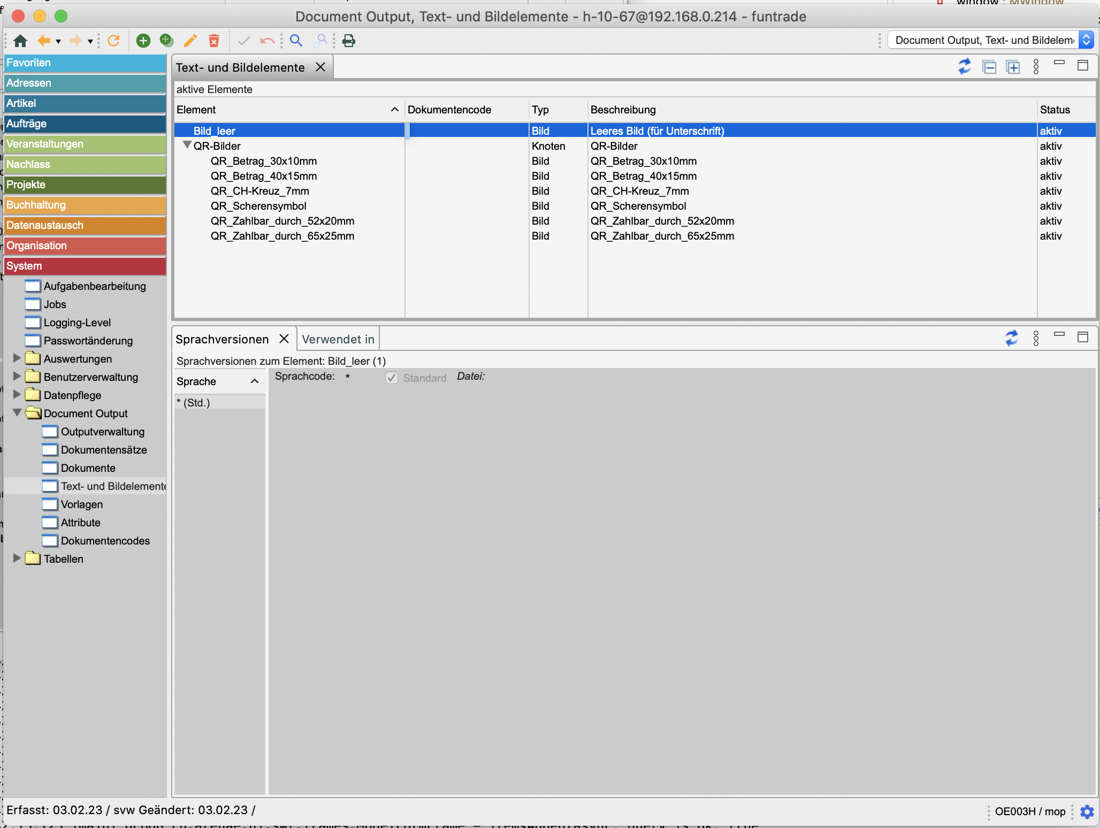The image size is (1100, 828).
Task: Open the Document Output view dropdown
Action: (x=1086, y=40)
